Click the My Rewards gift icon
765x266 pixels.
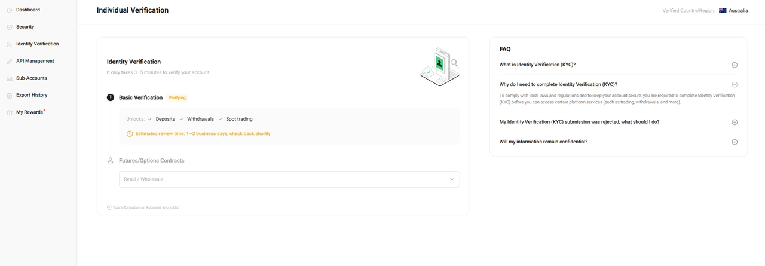coord(10,112)
